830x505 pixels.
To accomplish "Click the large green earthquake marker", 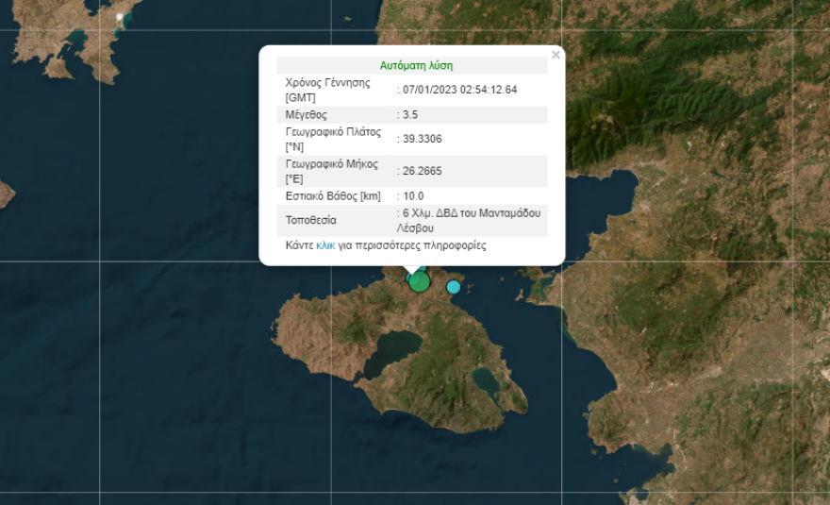I will coord(419,281).
